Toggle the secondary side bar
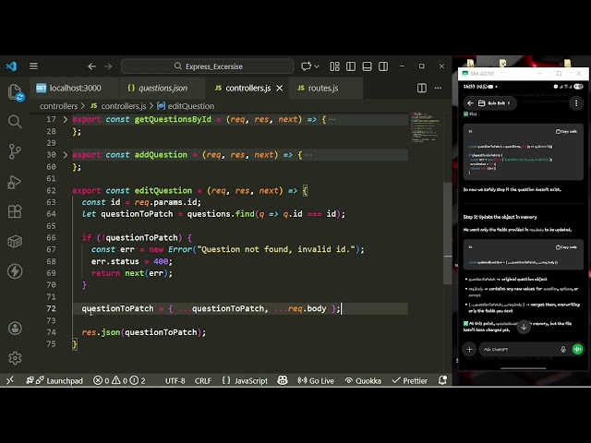The width and height of the screenshot is (591, 443). point(383,66)
